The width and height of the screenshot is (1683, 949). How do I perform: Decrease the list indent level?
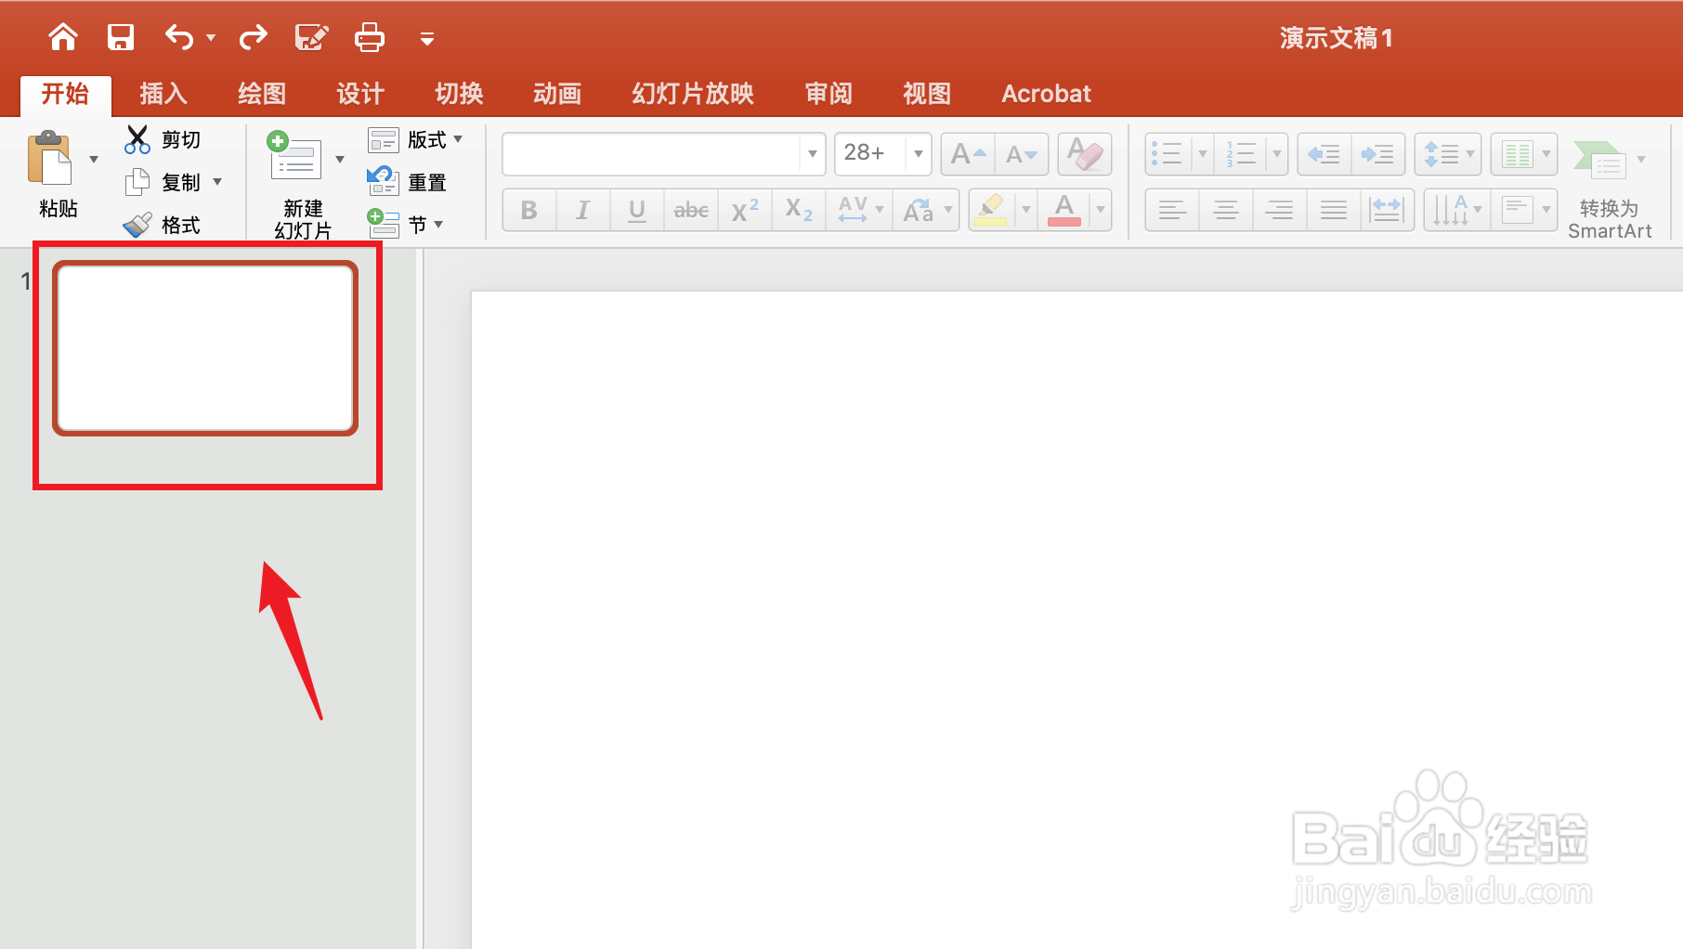click(x=1324, y=154)
